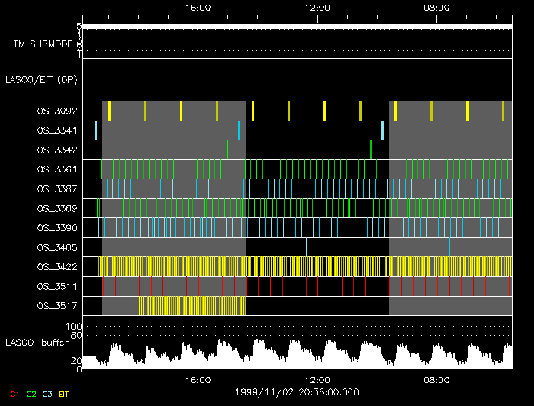Click the leftmost green marker in OS_3342 row
This screenshot has width=534, height=406.
coord(227,150)
